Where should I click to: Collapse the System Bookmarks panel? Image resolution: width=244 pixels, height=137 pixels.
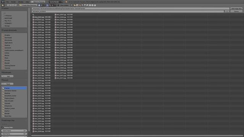2,30
